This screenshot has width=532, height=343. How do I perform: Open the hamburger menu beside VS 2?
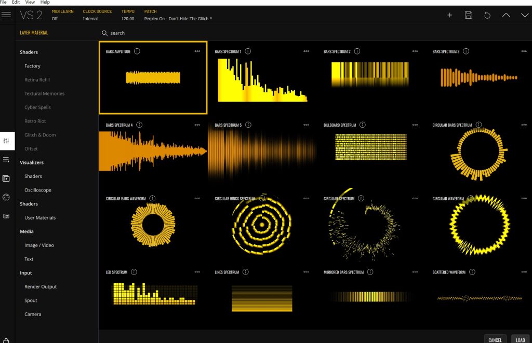[6, 15]
